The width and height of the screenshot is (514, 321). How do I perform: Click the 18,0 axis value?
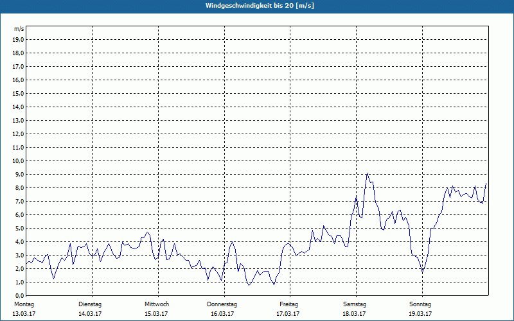click(x=17, y=53)
